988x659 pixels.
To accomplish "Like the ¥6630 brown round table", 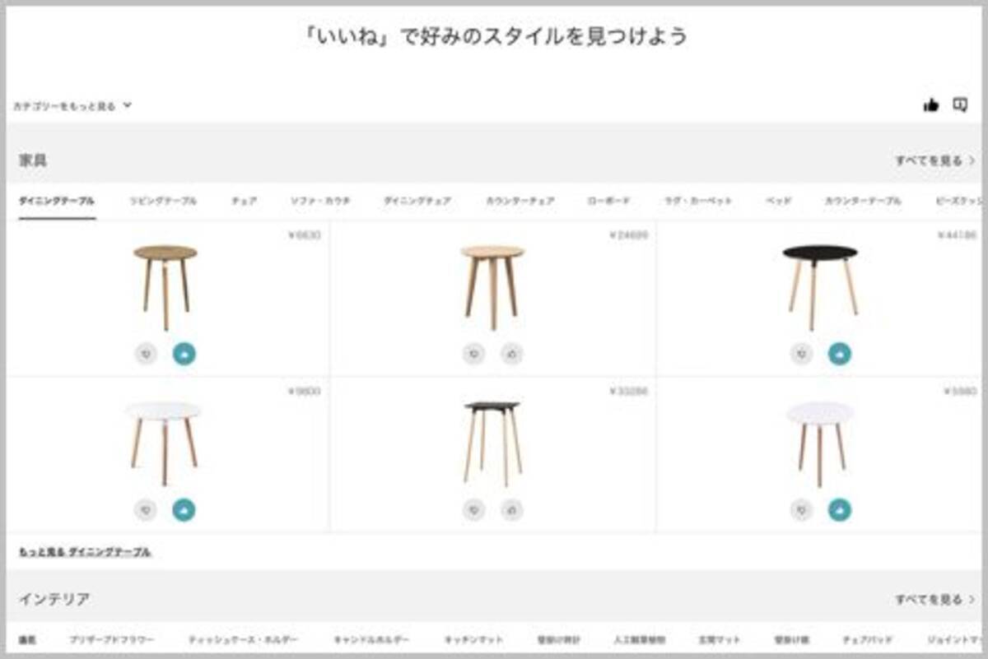I will pyautogui.click(x=184, y=354).
